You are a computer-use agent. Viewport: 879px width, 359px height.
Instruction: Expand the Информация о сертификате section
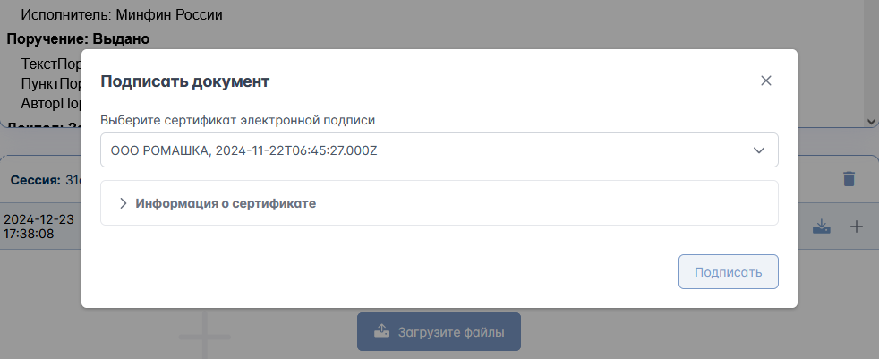[x=439, y=203]
